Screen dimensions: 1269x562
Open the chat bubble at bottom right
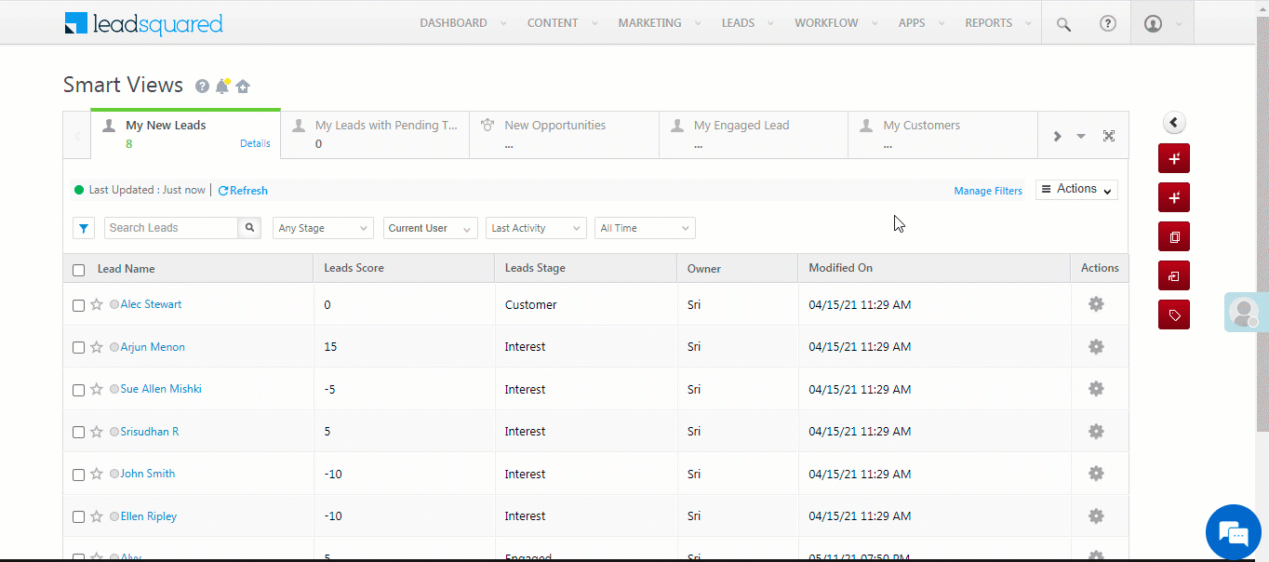1233,531
